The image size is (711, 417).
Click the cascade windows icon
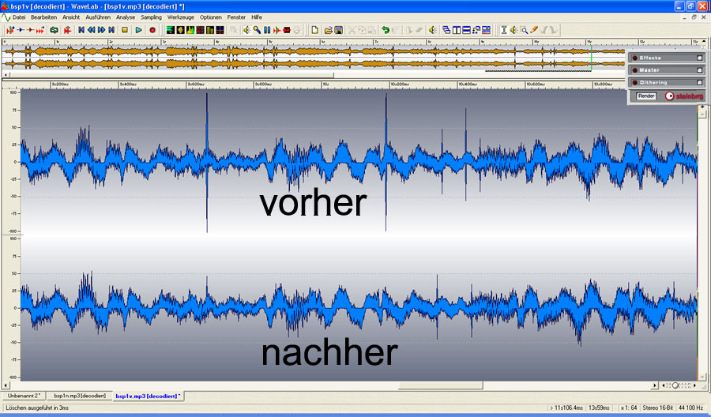coord(446,30)
